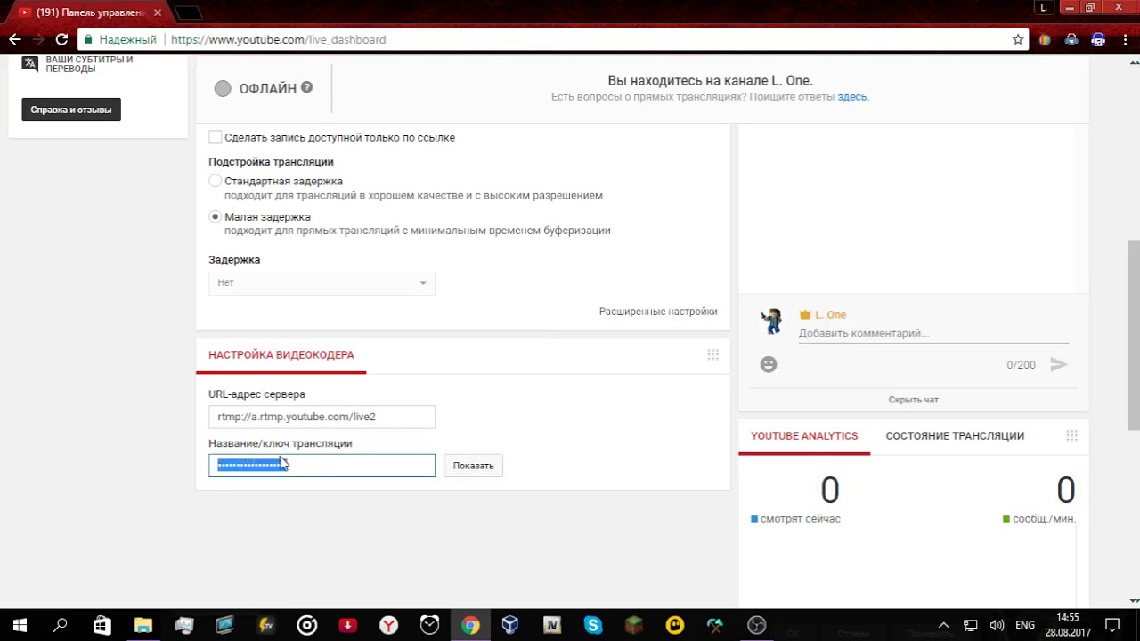1140x641 pixels.
Task: Open the emoji picker in chat
Action: tap(769, 364)
